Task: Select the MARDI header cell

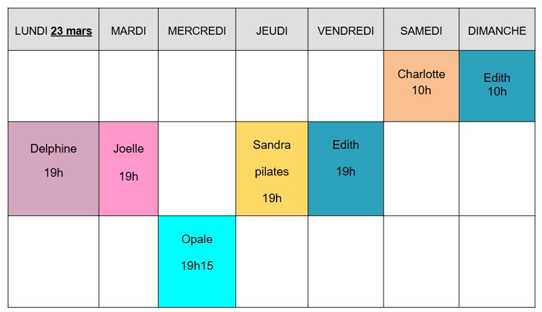Action: click(x=128, y=30)
